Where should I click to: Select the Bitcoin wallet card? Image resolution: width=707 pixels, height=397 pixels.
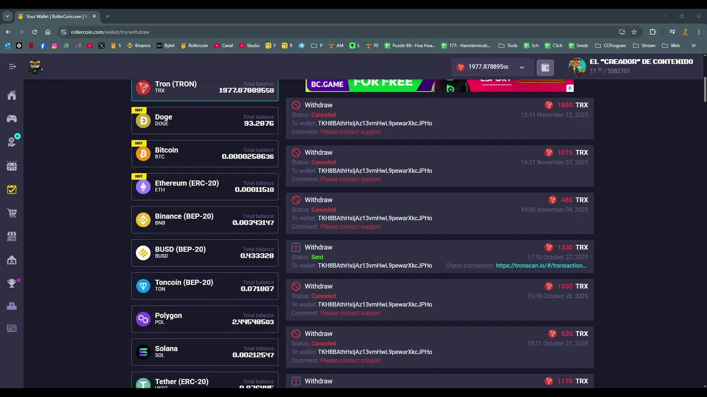(x=205, y=153)
